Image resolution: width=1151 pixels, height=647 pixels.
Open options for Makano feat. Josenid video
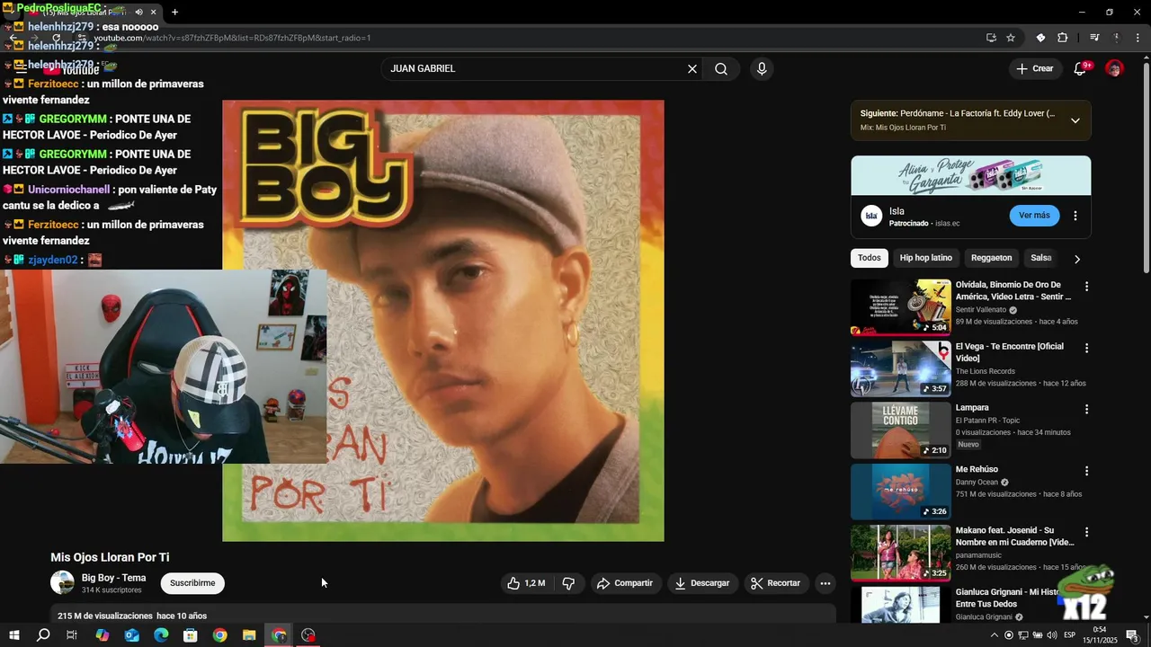(1086, 532)
